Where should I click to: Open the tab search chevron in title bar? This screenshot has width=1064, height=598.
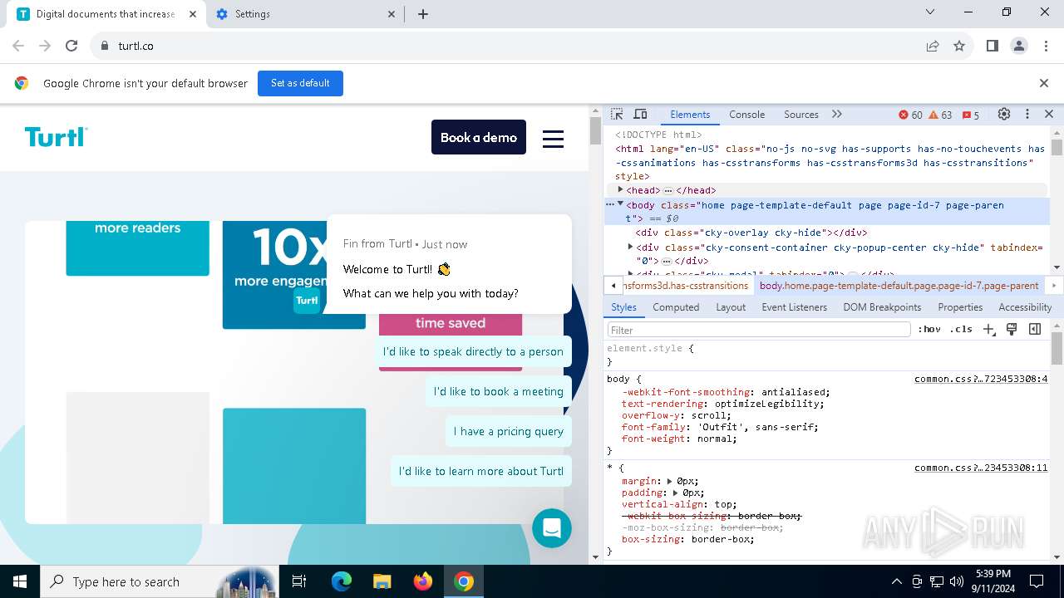point(930,12)
